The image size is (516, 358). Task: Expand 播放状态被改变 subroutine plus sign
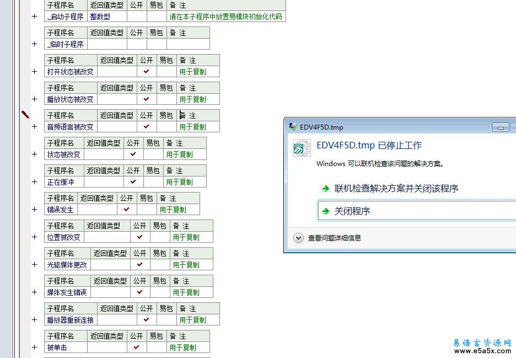tap(35, 99)
